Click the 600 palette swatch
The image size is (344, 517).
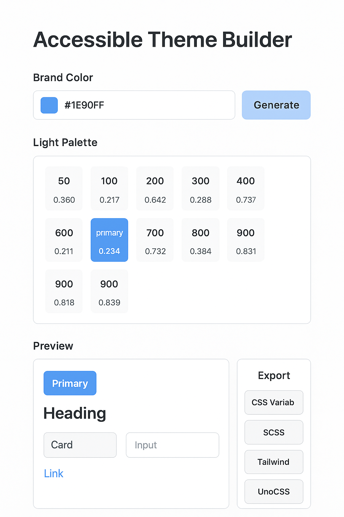coord(64,240)
